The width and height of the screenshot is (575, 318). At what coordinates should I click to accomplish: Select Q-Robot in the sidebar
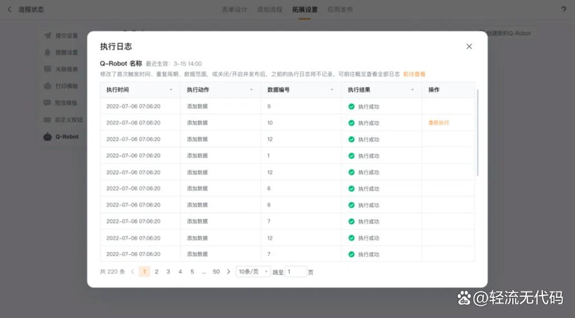click(67, 136)
